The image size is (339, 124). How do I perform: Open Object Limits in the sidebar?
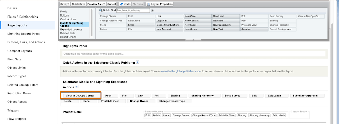pyautogui.click(x=17, y=68)
